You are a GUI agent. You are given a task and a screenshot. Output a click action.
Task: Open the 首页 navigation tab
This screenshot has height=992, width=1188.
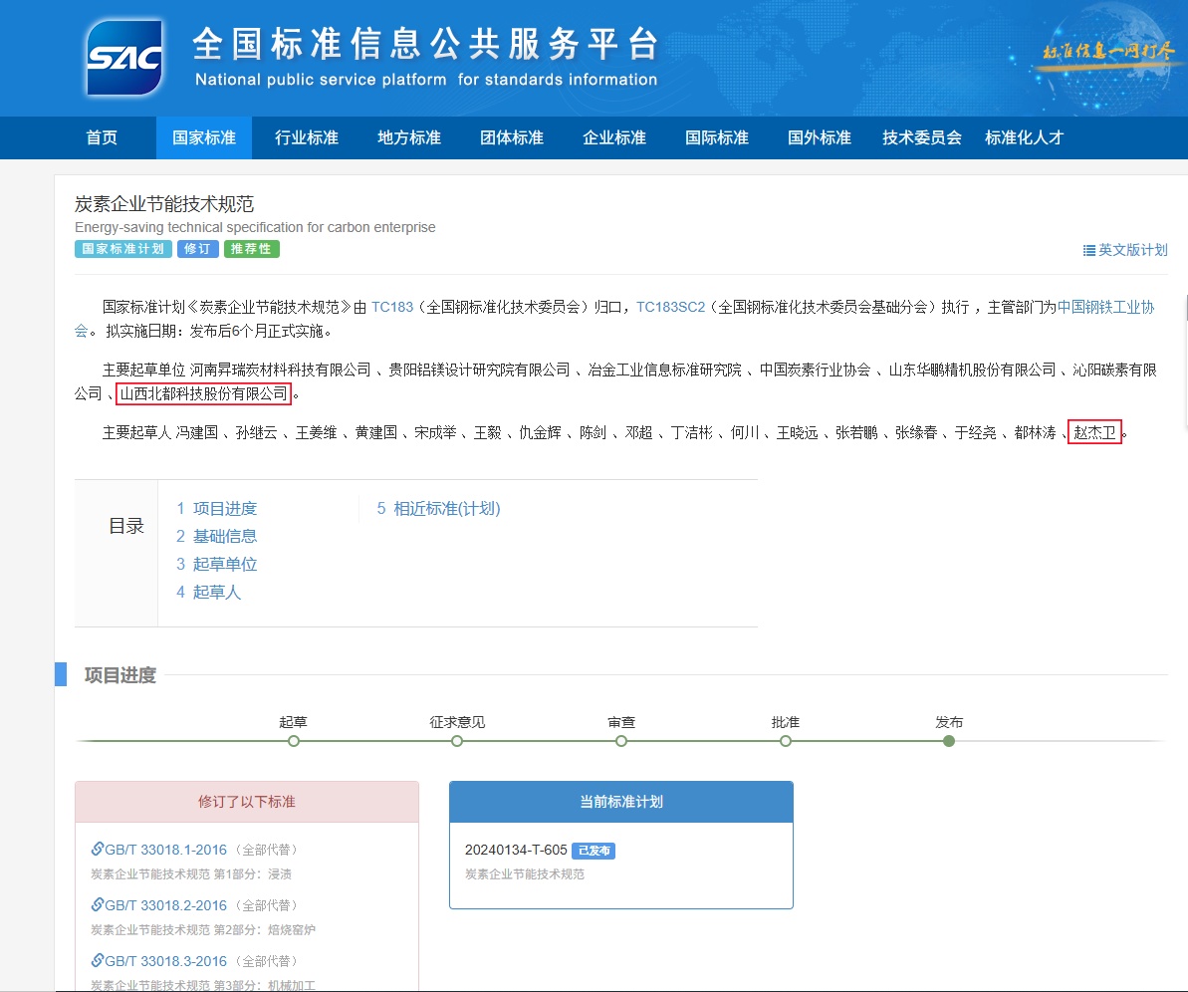[102, 138]
